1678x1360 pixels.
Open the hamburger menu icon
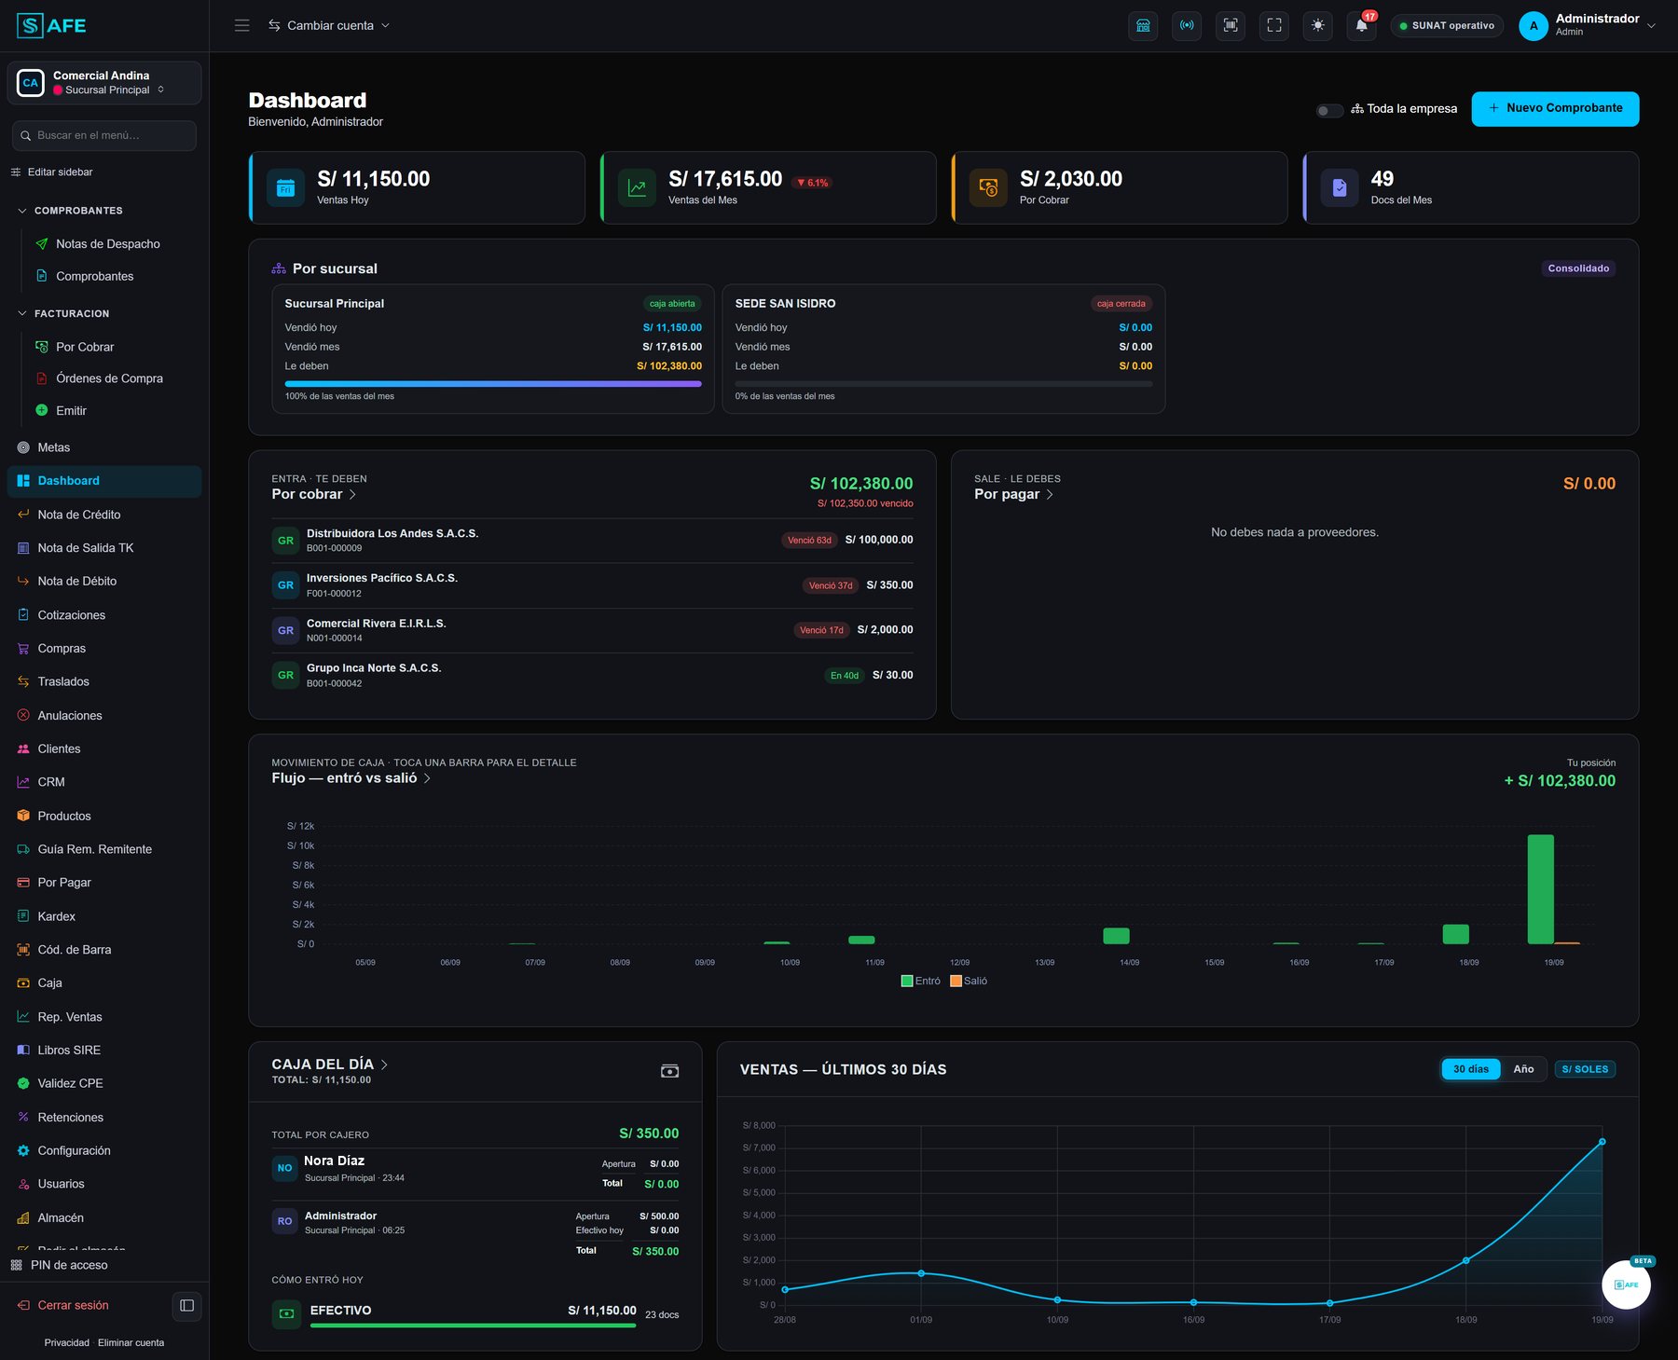[242, 25]
